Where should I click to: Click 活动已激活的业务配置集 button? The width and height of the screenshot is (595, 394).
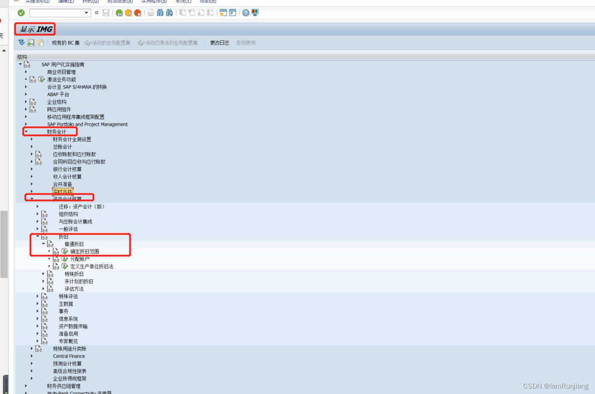click(x=168, y=43)
